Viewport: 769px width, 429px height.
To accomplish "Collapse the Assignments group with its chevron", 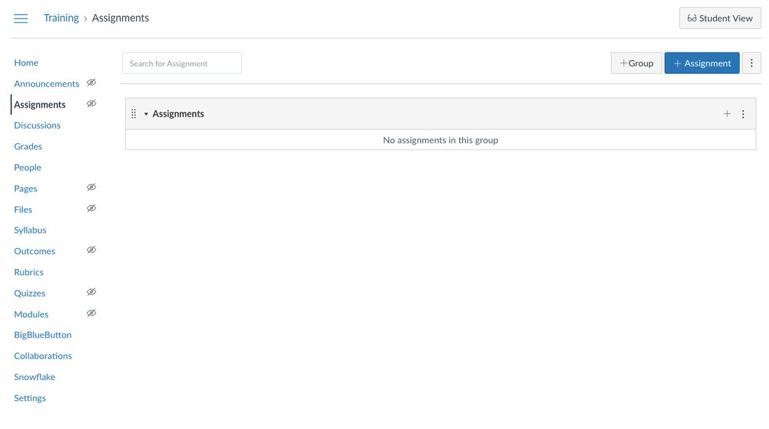I will click(x=145, y=113).
